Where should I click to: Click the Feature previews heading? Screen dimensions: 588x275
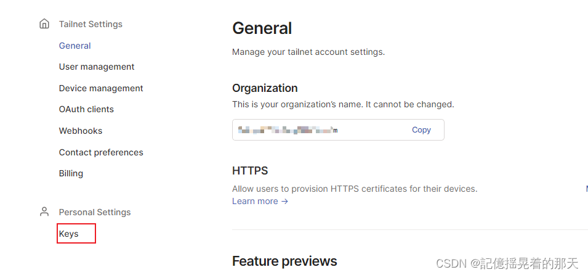coord(284,261)
